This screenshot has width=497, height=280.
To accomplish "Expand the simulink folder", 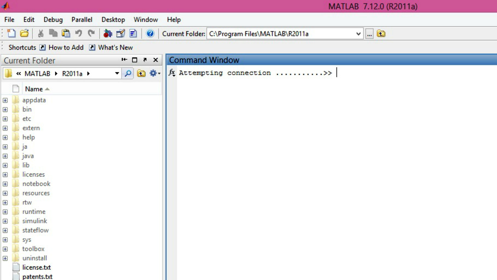I will coord(5,221).
